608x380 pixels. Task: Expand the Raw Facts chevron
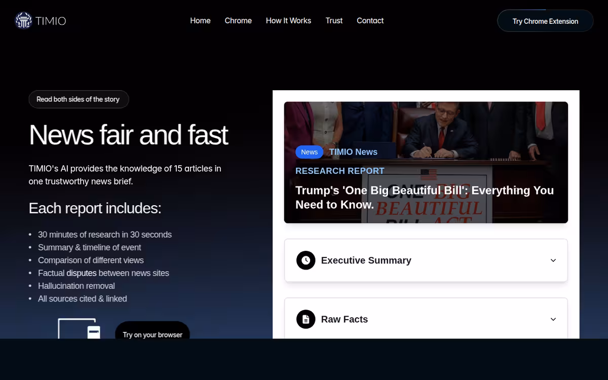point(553,319)
